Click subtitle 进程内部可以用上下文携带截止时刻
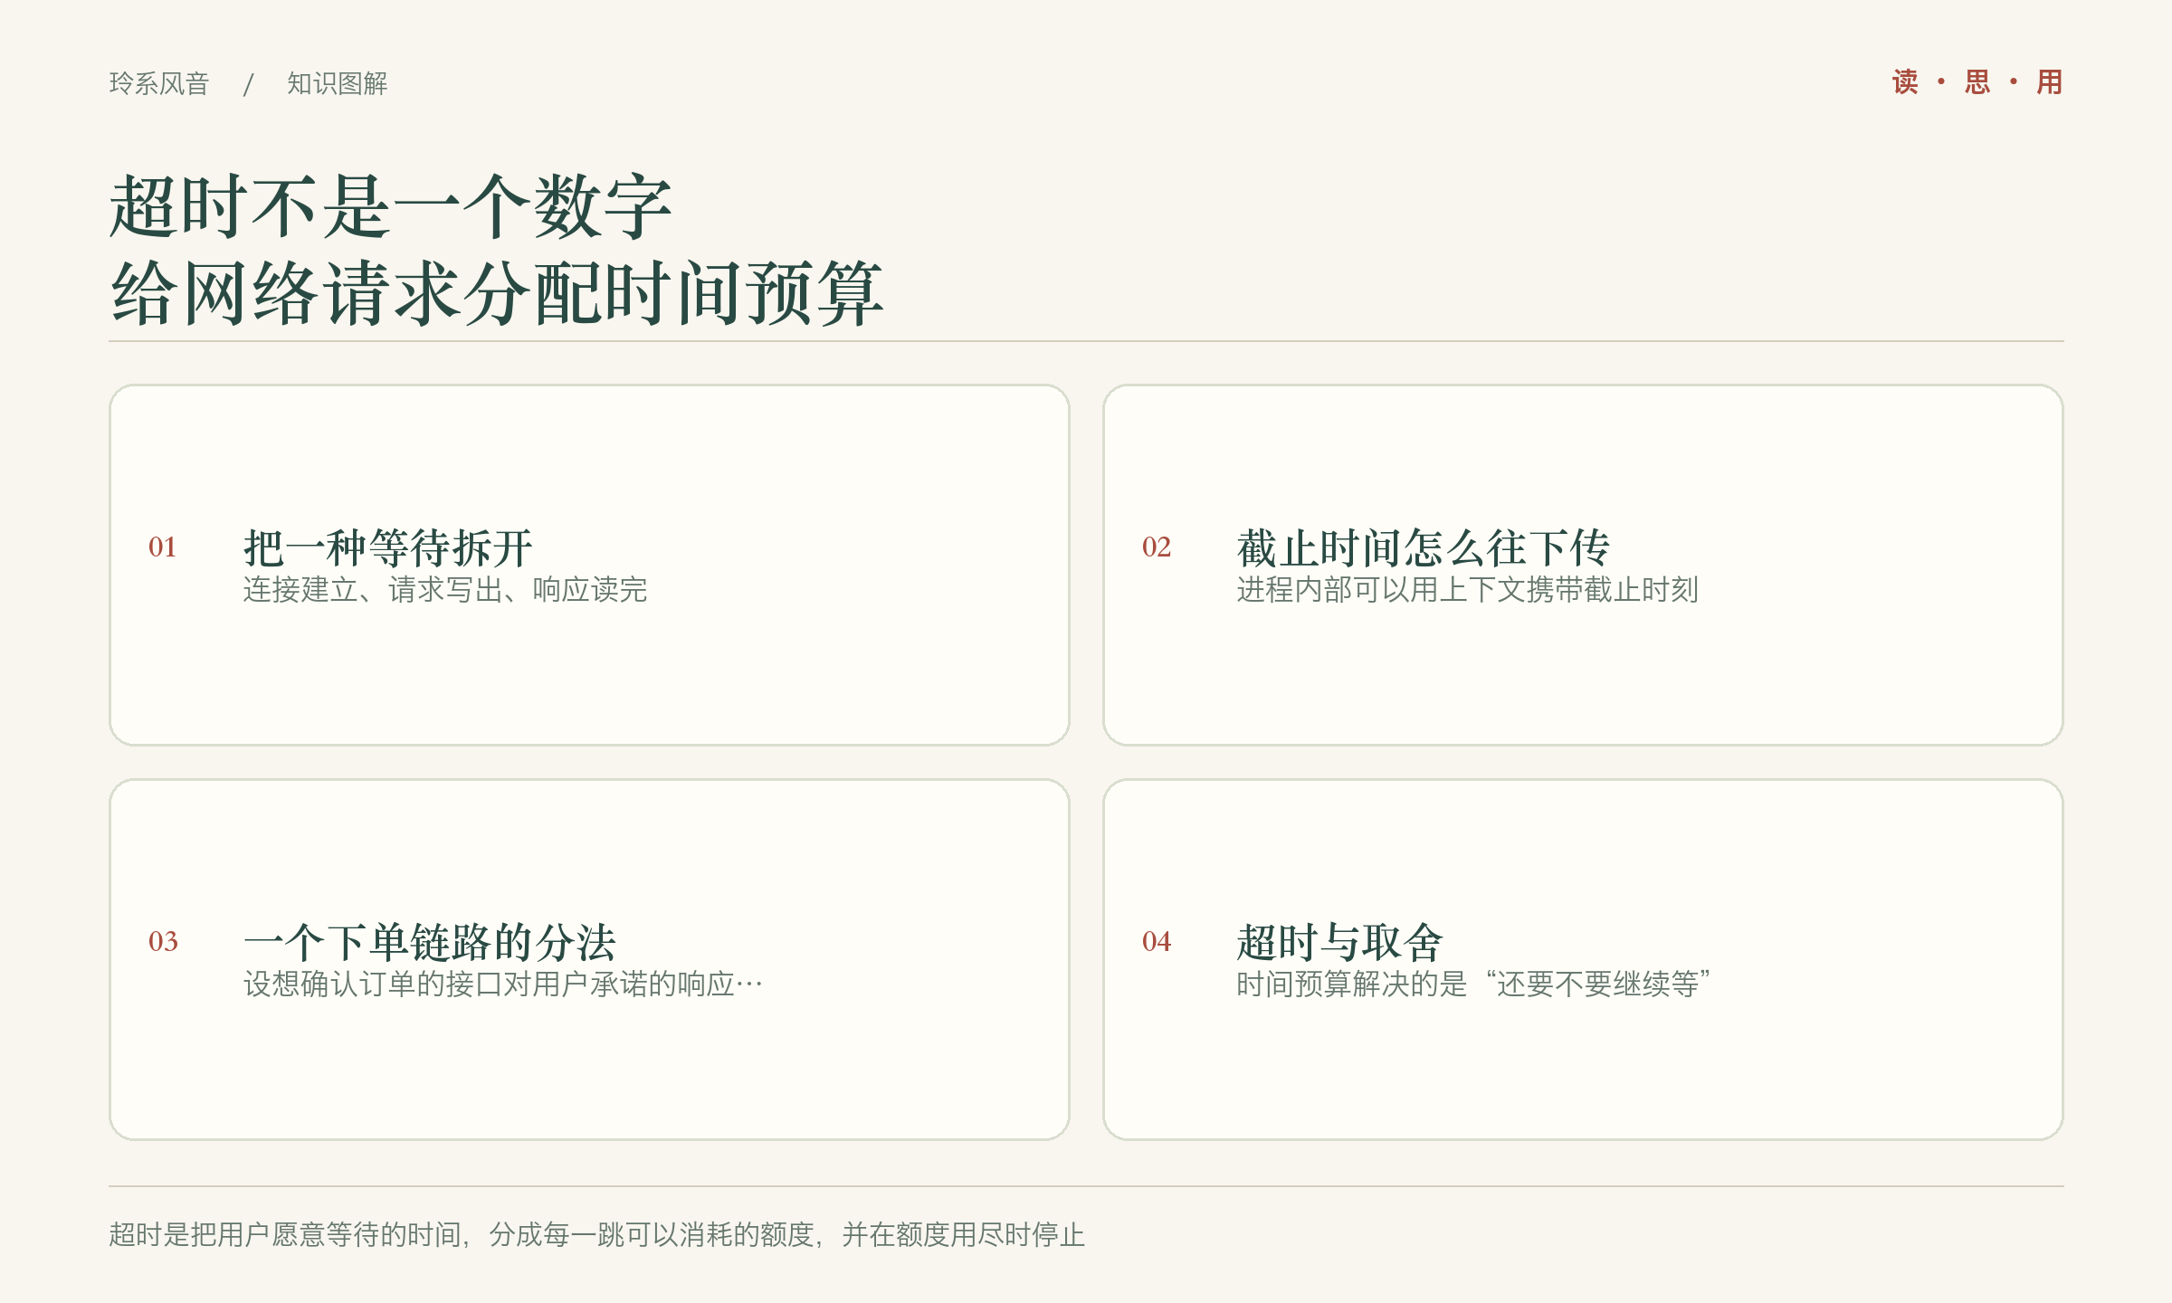 tap(1467, 590)
